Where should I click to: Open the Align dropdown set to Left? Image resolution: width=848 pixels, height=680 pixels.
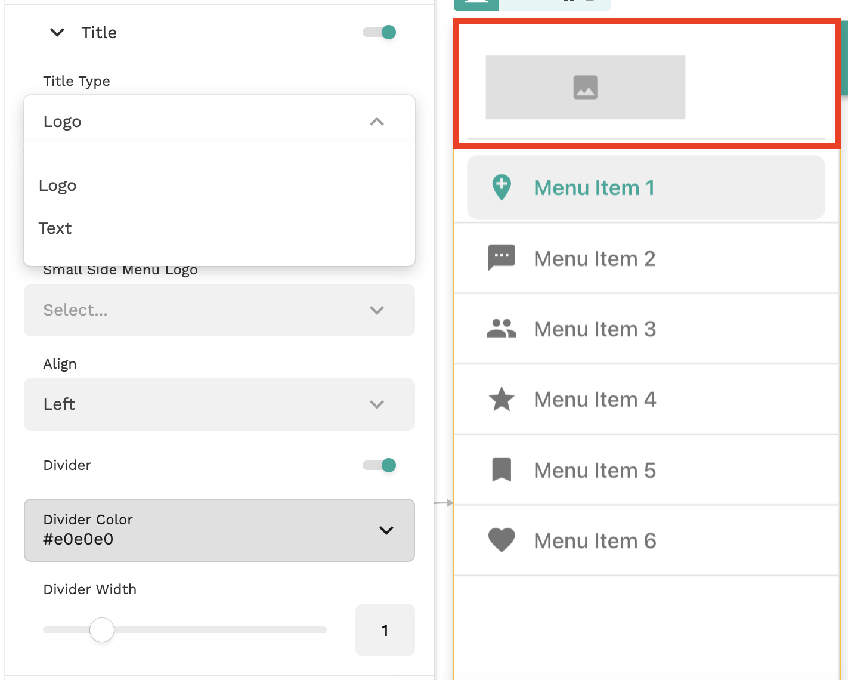click(219, 404)
